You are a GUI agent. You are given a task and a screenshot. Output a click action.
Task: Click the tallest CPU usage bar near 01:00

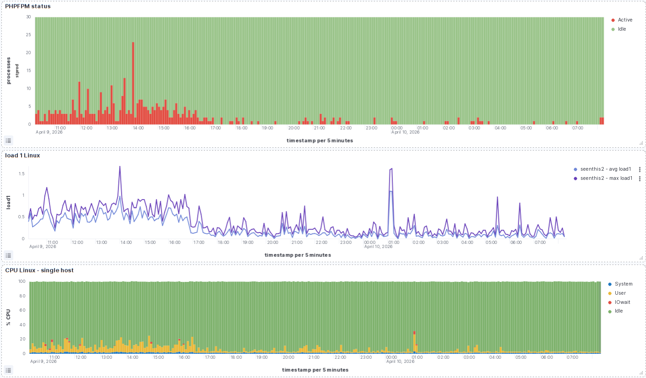click(414, 342)
